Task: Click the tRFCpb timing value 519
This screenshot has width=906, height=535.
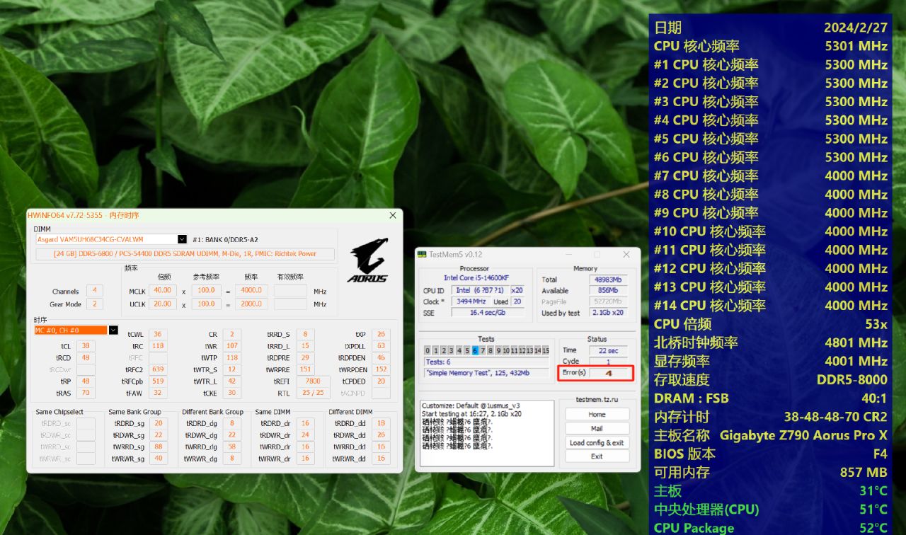Action: click(x=157, y=381)
